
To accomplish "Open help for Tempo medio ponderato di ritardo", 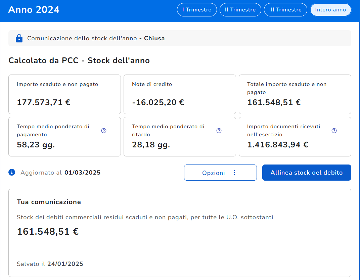I will click(x=219, y=131).
